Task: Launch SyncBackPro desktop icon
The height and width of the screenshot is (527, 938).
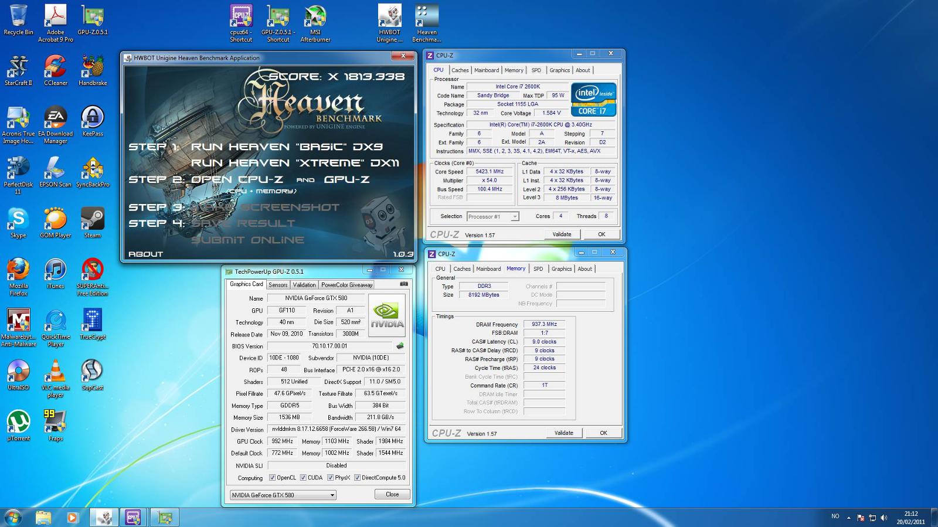Action: coord(93,172)
